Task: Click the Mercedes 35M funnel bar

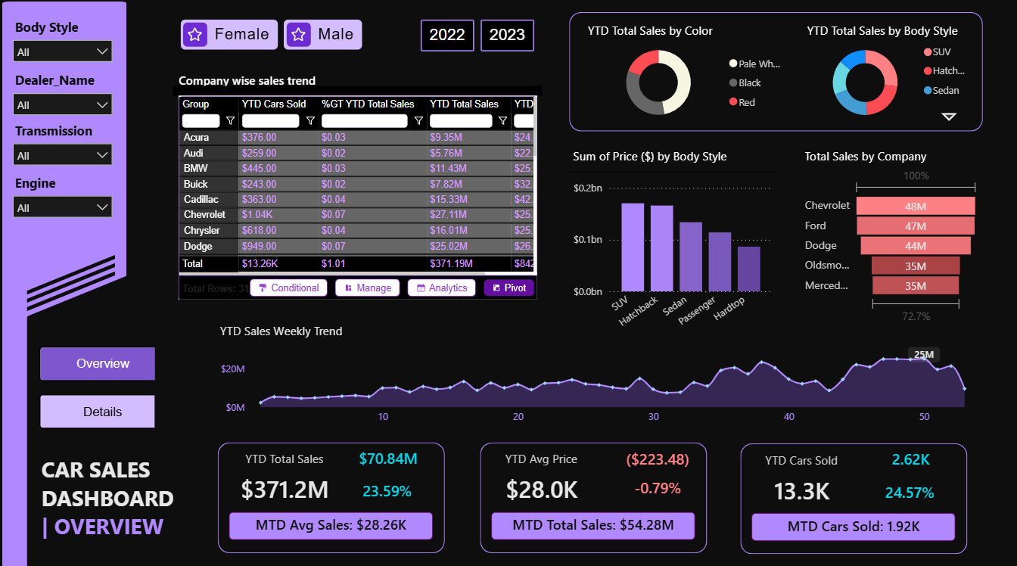Action: tap(916, 285)
